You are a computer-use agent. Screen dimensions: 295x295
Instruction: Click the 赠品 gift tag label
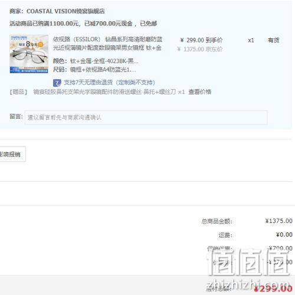[18, 92]
